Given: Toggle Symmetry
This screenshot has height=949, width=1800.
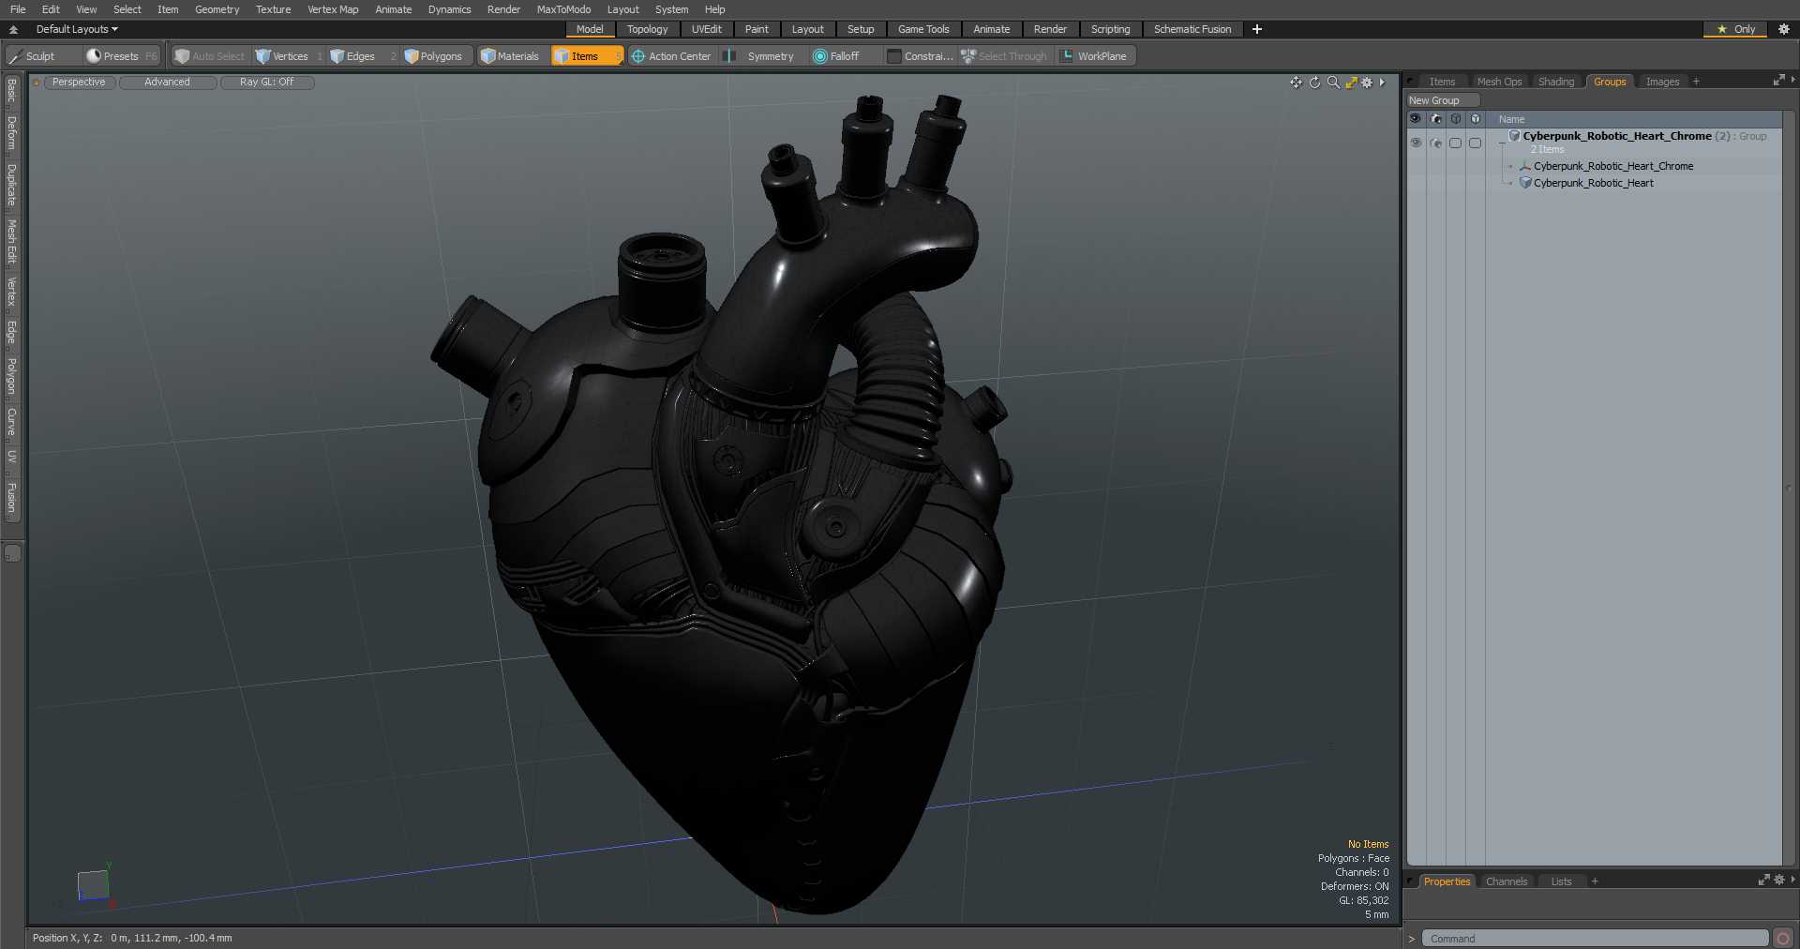Looking at the screenshot, I should [x=761, y=56].
